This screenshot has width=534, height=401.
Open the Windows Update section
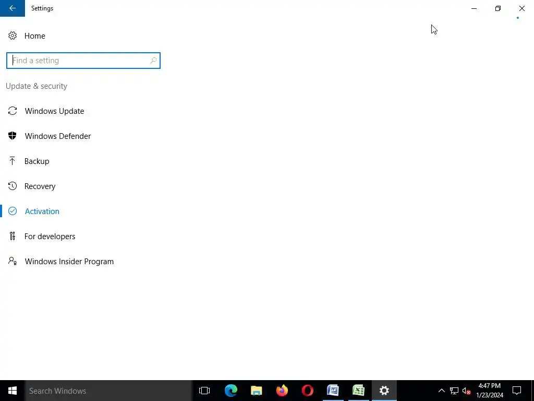(54, 111)
